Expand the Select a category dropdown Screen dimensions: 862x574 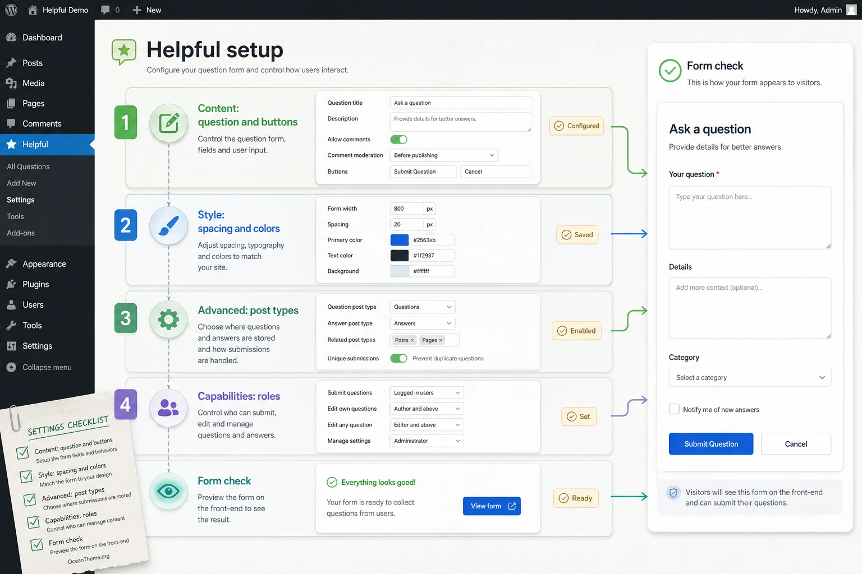[x=750, y=377]
